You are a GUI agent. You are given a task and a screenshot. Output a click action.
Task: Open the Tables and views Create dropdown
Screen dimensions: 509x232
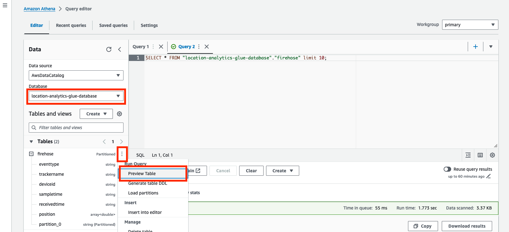tap(96, 114)
